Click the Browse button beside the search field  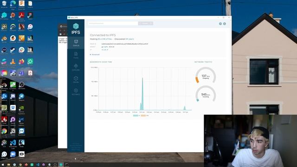tap(145, 23)
